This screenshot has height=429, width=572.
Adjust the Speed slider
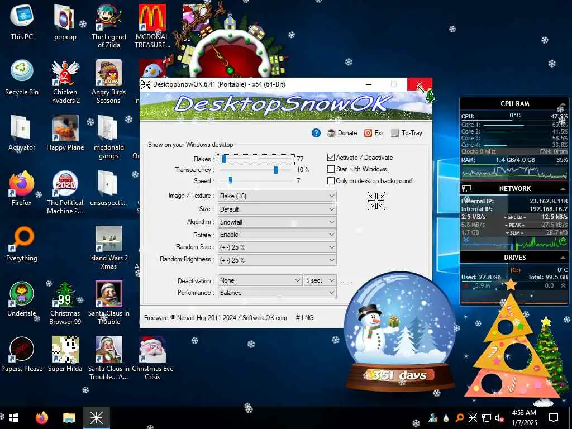[x=255, y=180]
